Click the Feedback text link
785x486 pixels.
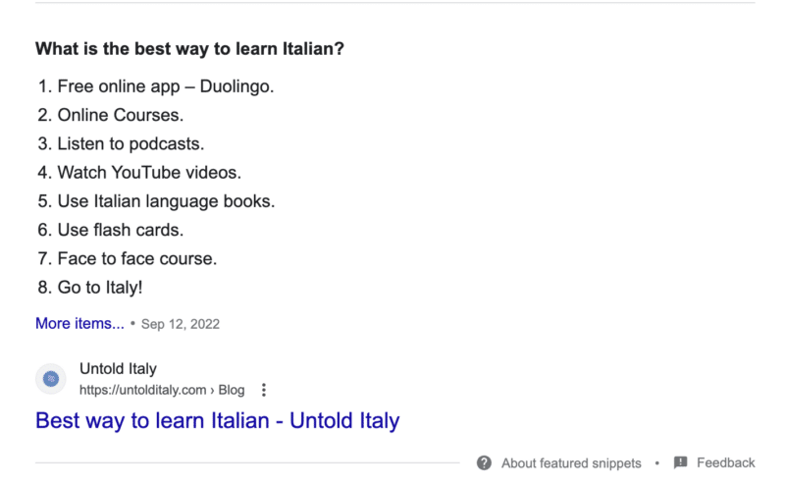[x=726, y=463]
